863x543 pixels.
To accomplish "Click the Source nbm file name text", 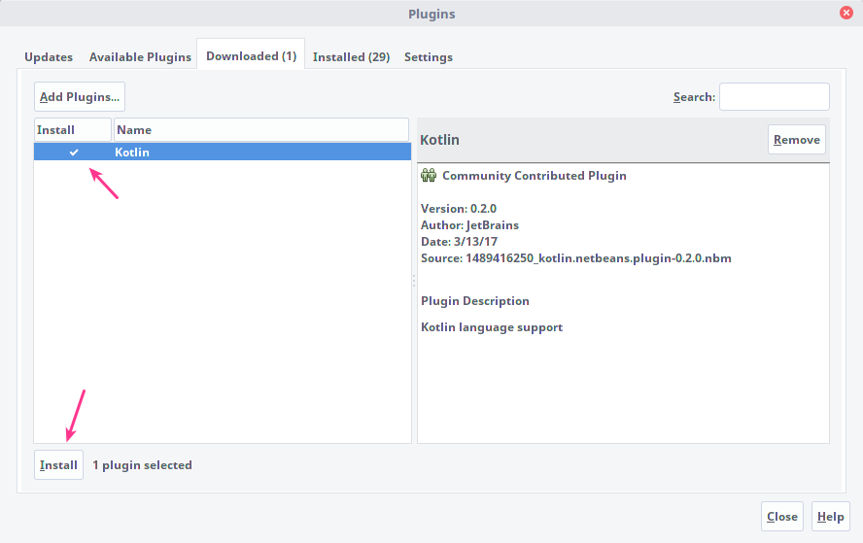I will 599,258.
